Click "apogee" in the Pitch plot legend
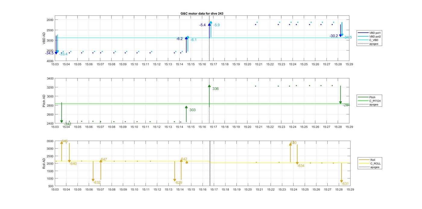Image resolution: width=422 pixels, height=209 pixels. [x=368, y=104]
